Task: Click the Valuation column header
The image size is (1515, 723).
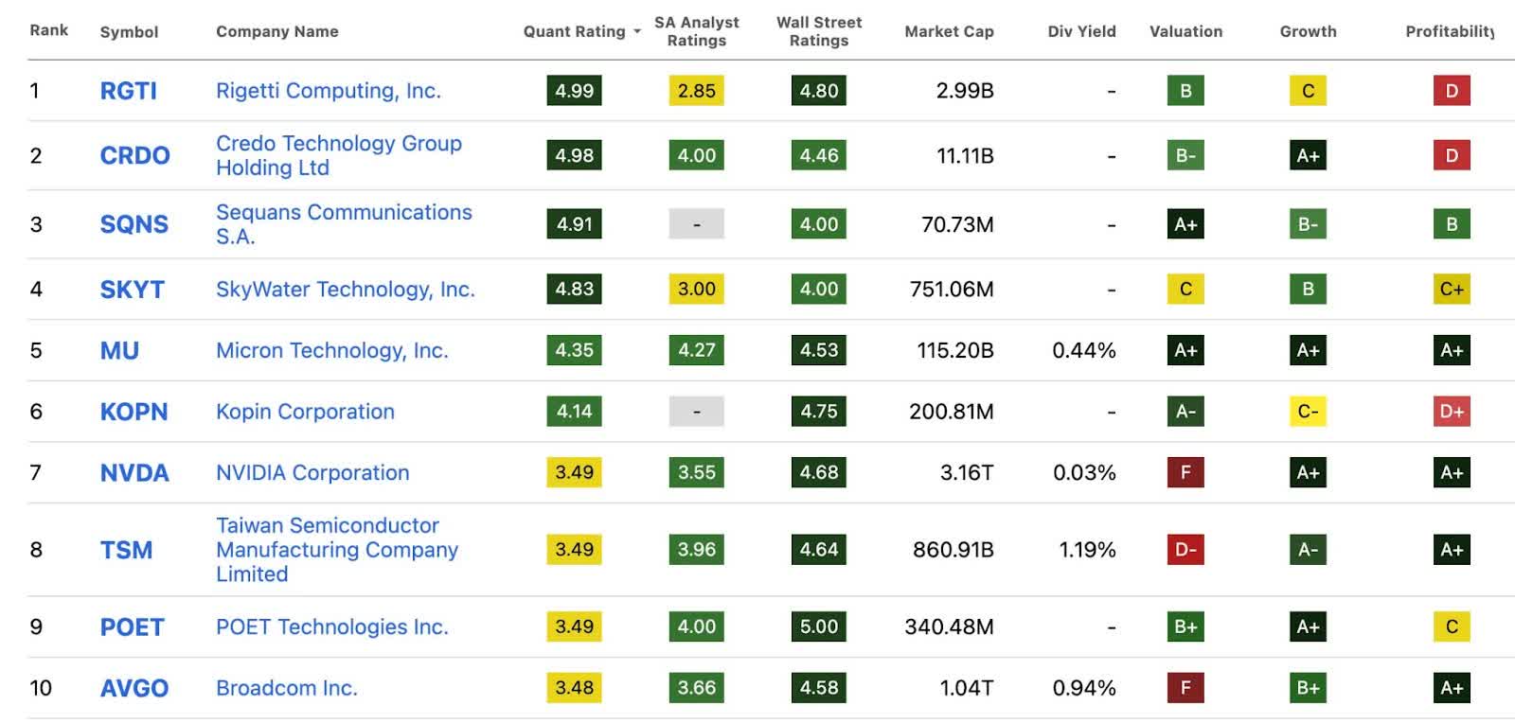Action: click(x=1185, y=31)
